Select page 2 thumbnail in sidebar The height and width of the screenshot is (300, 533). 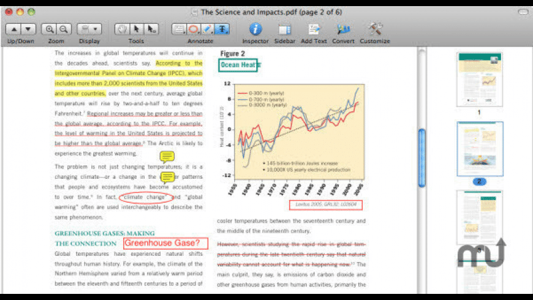tap(480, 149)
